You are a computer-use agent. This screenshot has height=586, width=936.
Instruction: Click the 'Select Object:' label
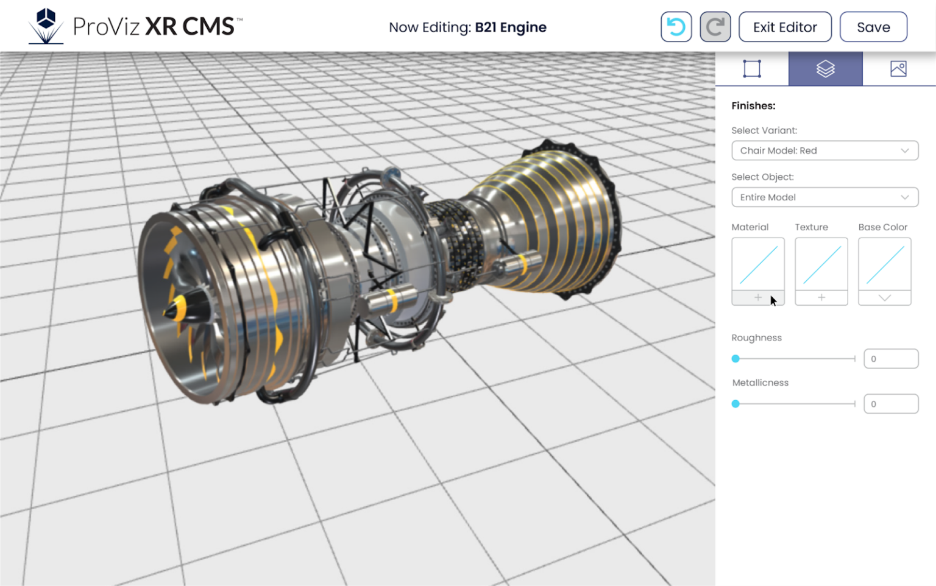click(762, 177)
